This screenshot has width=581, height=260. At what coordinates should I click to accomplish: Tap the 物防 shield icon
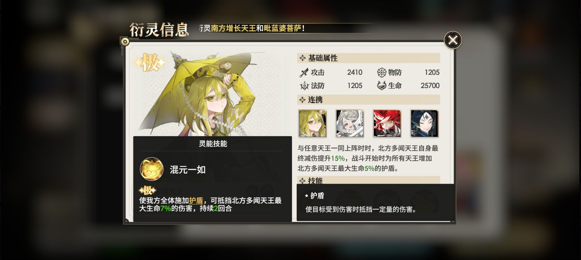382,73
